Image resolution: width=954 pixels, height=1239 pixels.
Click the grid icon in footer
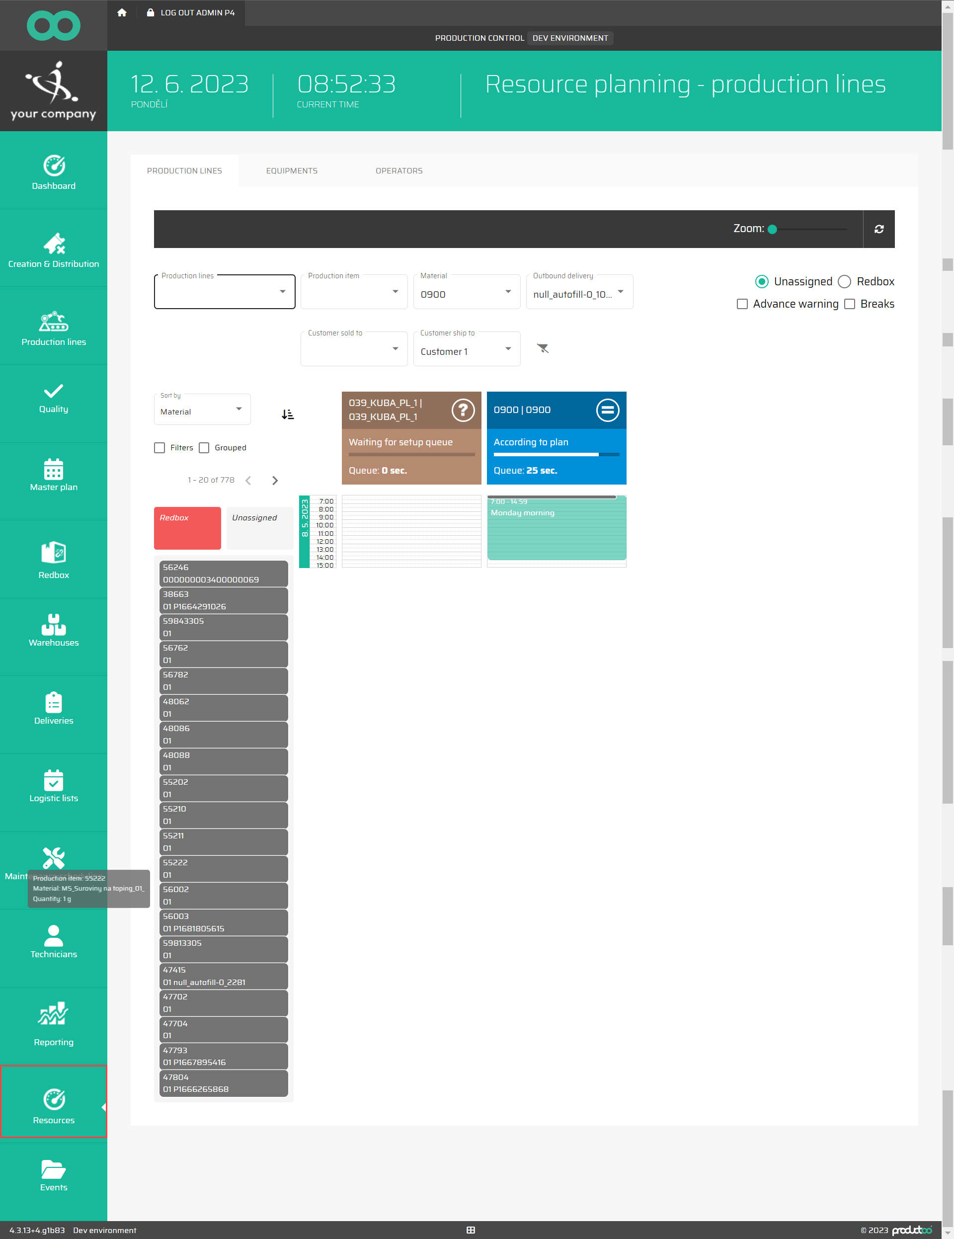coord(470,1230)
